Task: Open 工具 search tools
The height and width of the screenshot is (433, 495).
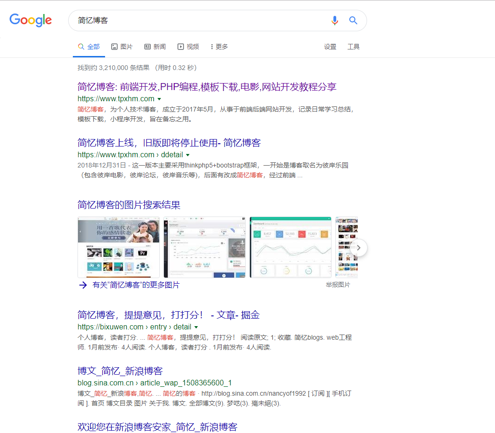Action: tap(353, 47)
